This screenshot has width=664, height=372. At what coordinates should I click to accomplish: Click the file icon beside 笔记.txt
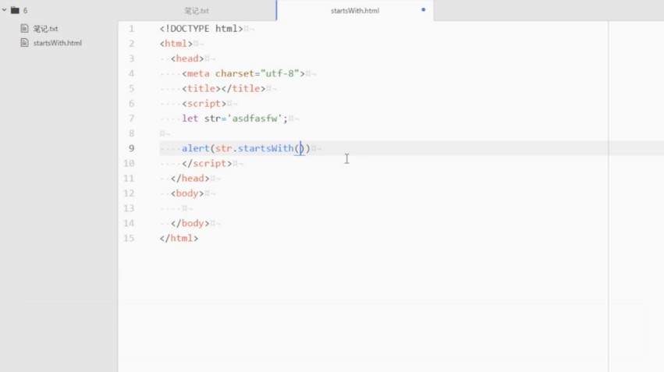24,28
